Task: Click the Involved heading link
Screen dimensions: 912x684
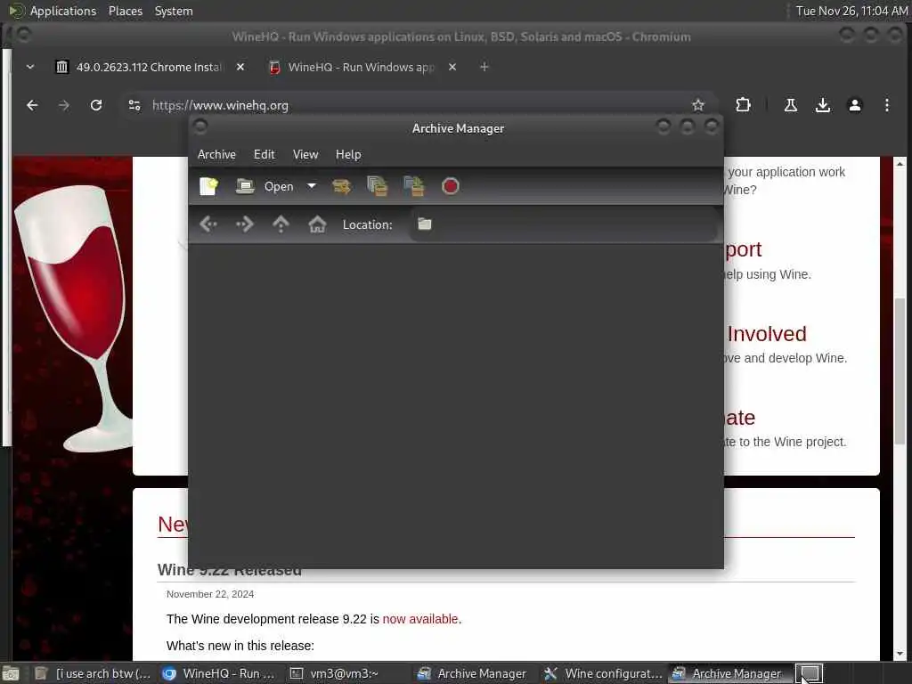Action: tap(767, 334)
